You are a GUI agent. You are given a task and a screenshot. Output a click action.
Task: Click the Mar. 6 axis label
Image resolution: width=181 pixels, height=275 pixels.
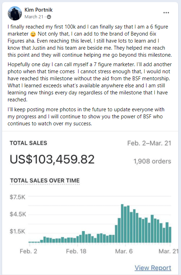[x=124, y=251]
